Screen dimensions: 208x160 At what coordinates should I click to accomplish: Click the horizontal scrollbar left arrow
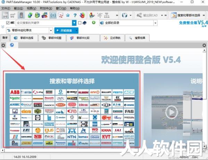pyautogui.click(x=2, y=150)
